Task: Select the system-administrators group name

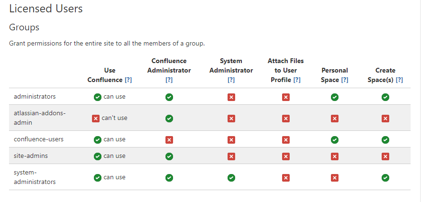Action: click(35, 177)
